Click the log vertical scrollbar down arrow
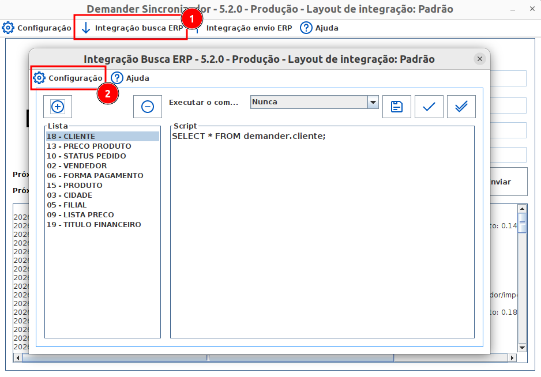Screen dimensions: 541x377 (x=522, y=348)
